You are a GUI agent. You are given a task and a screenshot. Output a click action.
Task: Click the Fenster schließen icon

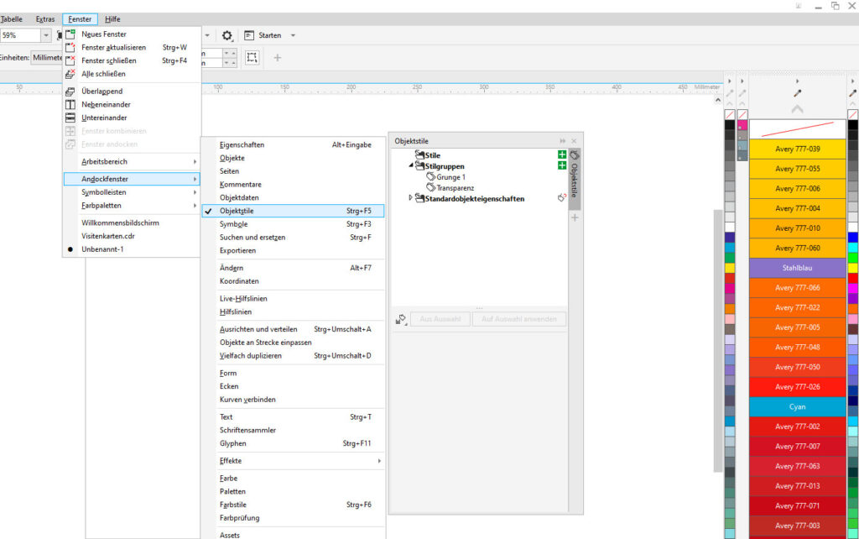point(70,60)
